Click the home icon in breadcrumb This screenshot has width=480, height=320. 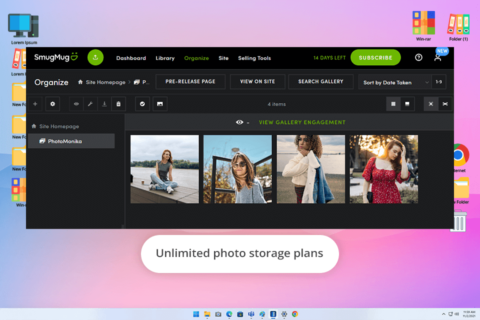(80, 82)
